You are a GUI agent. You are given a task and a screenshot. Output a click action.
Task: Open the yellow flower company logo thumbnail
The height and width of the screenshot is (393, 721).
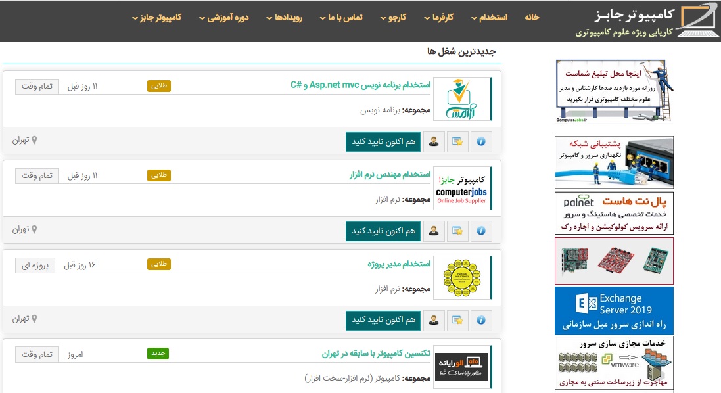(461, 277)
